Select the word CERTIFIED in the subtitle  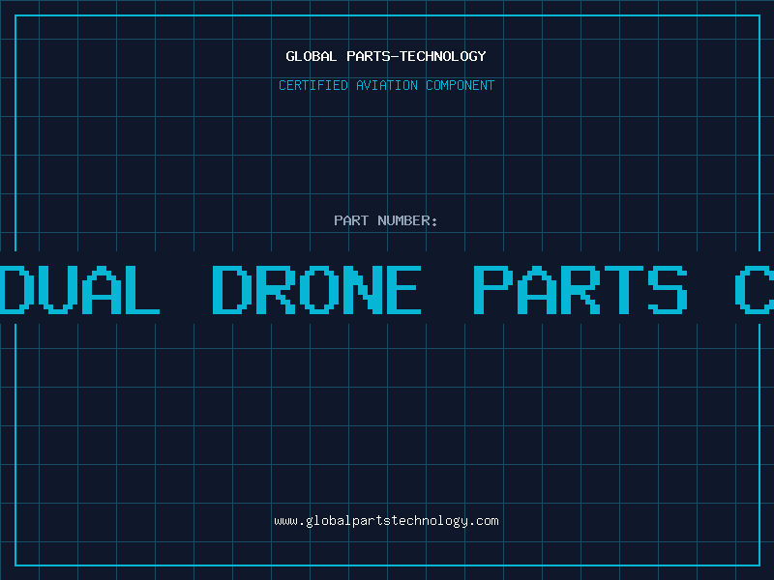313,85
